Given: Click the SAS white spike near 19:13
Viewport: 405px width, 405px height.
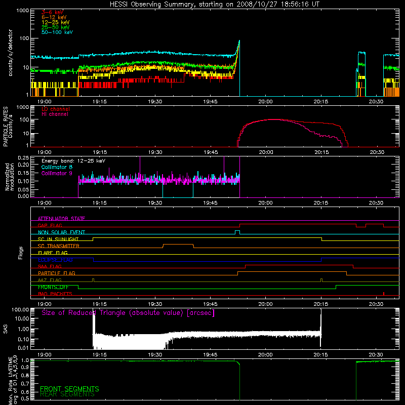Looking at the screenshot, I should [94, 321].
